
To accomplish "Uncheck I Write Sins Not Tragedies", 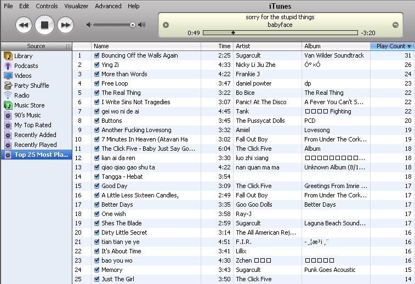I will 96,102.
